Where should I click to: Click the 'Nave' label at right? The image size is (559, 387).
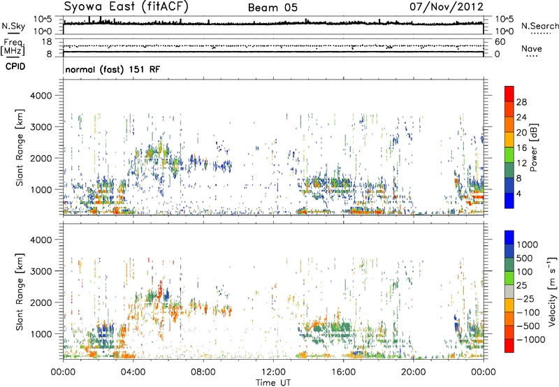click(531, 48)
